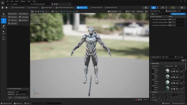Expand the Advanced section under LOD Picker
The image size is (187, 105).
151,100
